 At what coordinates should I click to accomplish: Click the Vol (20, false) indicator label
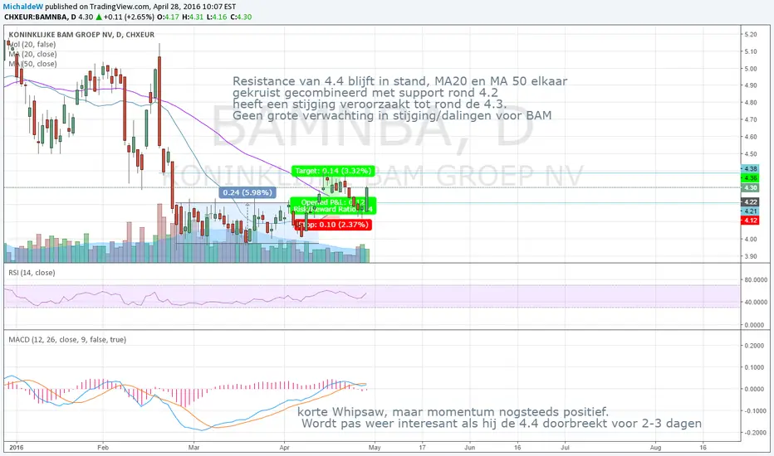click(32, 45)
